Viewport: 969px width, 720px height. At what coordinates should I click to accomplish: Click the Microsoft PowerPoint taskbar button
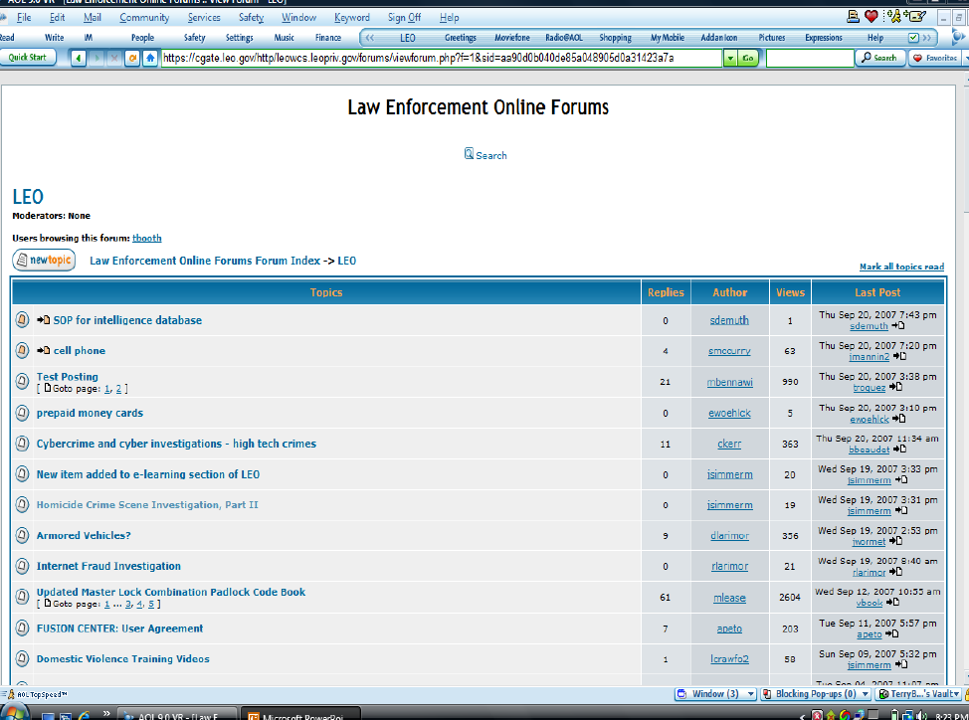click(287, 714)
